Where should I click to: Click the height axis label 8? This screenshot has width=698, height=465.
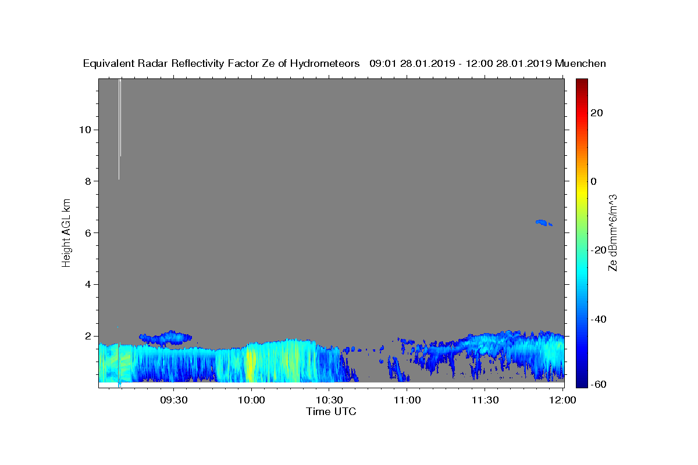(88, 181)
